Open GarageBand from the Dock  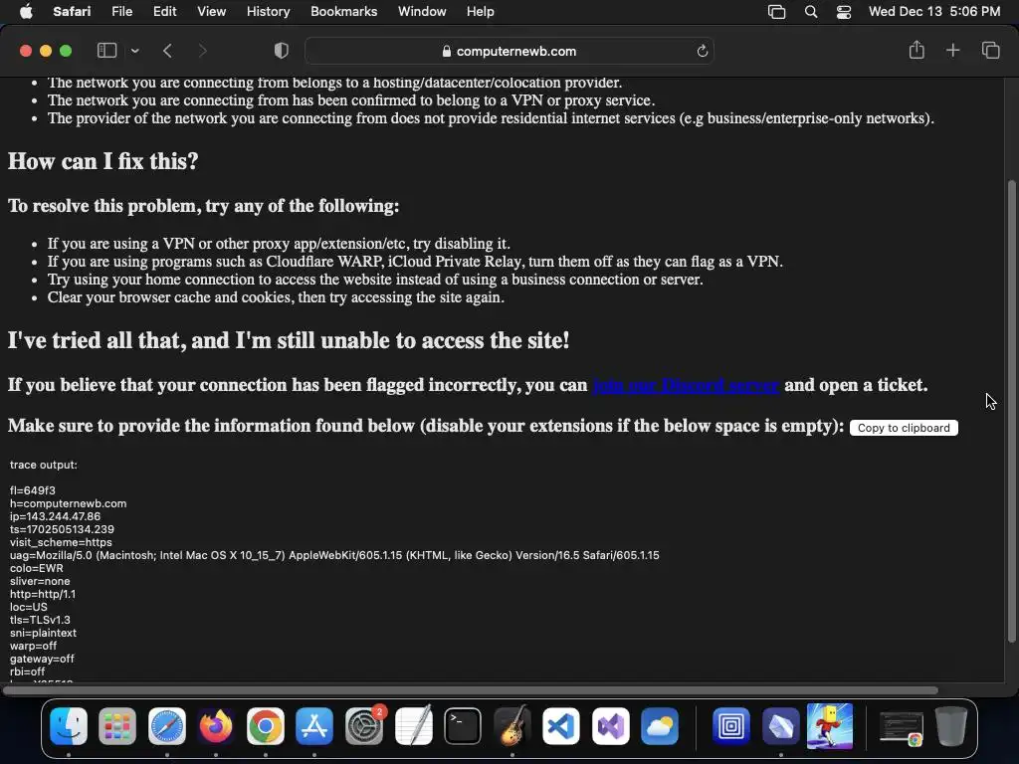(512, 725)
